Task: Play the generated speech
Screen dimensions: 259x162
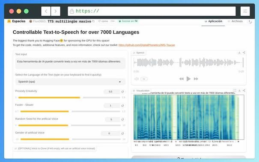Action: tap(188, 79)
